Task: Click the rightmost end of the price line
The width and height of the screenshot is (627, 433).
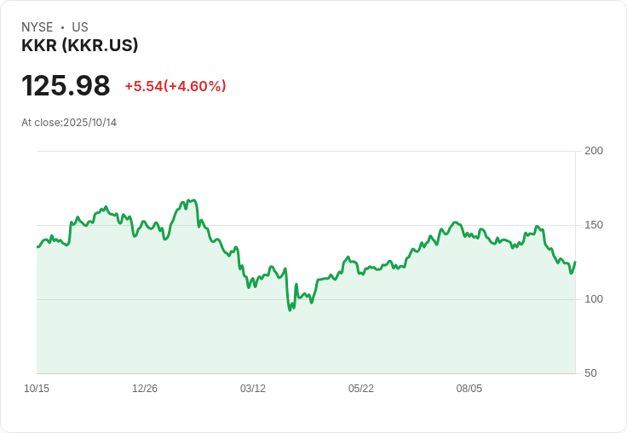Action: (575, 263)
